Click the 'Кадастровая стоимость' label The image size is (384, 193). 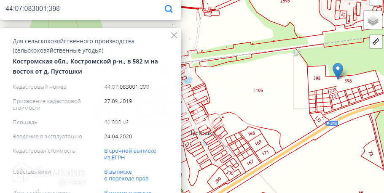coord(44,151)
